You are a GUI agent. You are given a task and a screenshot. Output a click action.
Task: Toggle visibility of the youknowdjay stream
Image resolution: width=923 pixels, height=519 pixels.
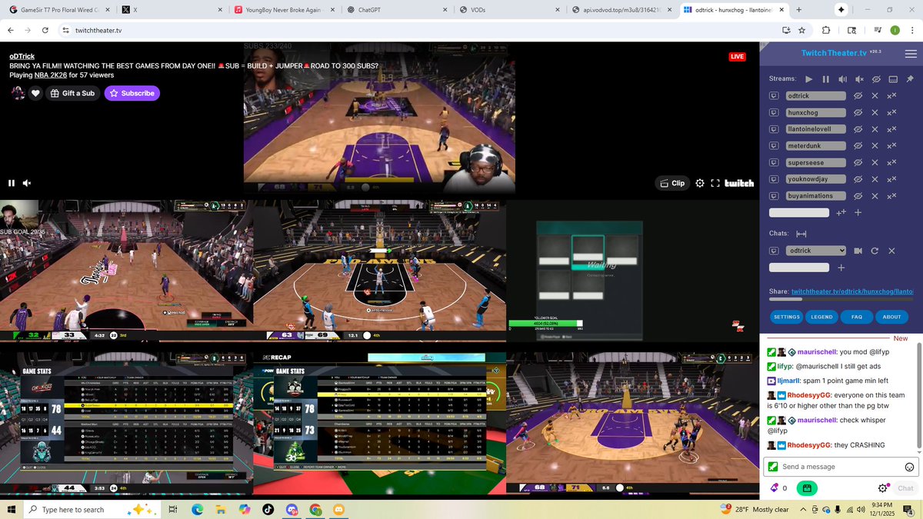[x=858, y=179]
